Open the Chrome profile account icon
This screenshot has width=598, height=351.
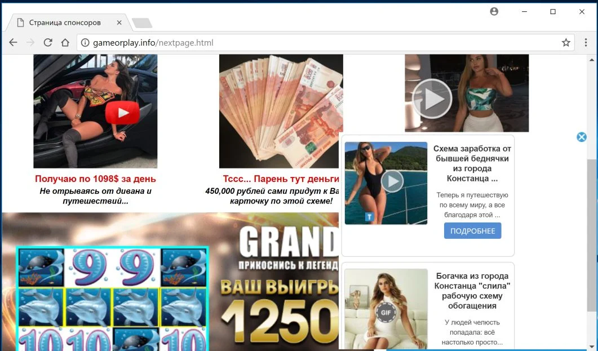(x=494, y=11)
